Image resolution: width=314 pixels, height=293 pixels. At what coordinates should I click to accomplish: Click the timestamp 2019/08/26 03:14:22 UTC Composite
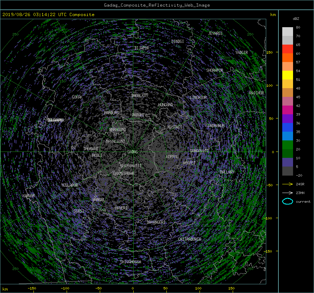(x=48, y=15)
